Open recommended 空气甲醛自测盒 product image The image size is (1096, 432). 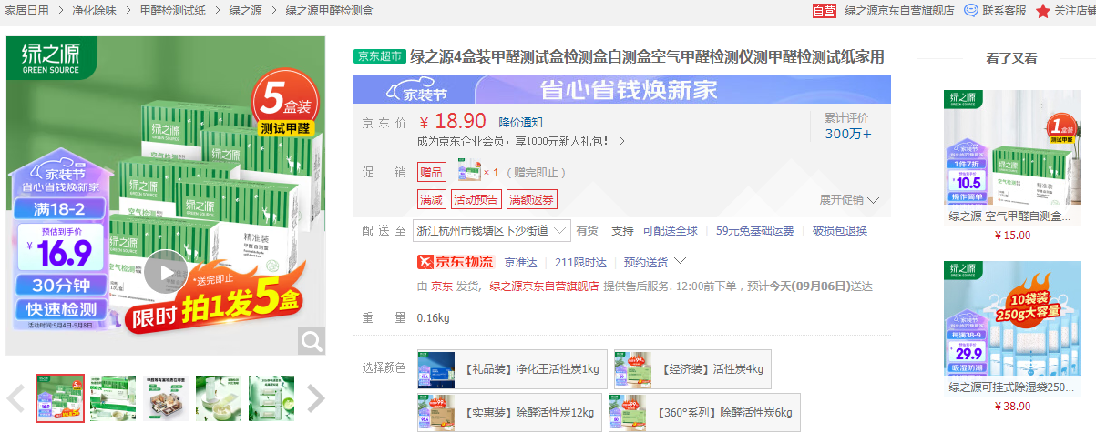[x=1012, y=146]
